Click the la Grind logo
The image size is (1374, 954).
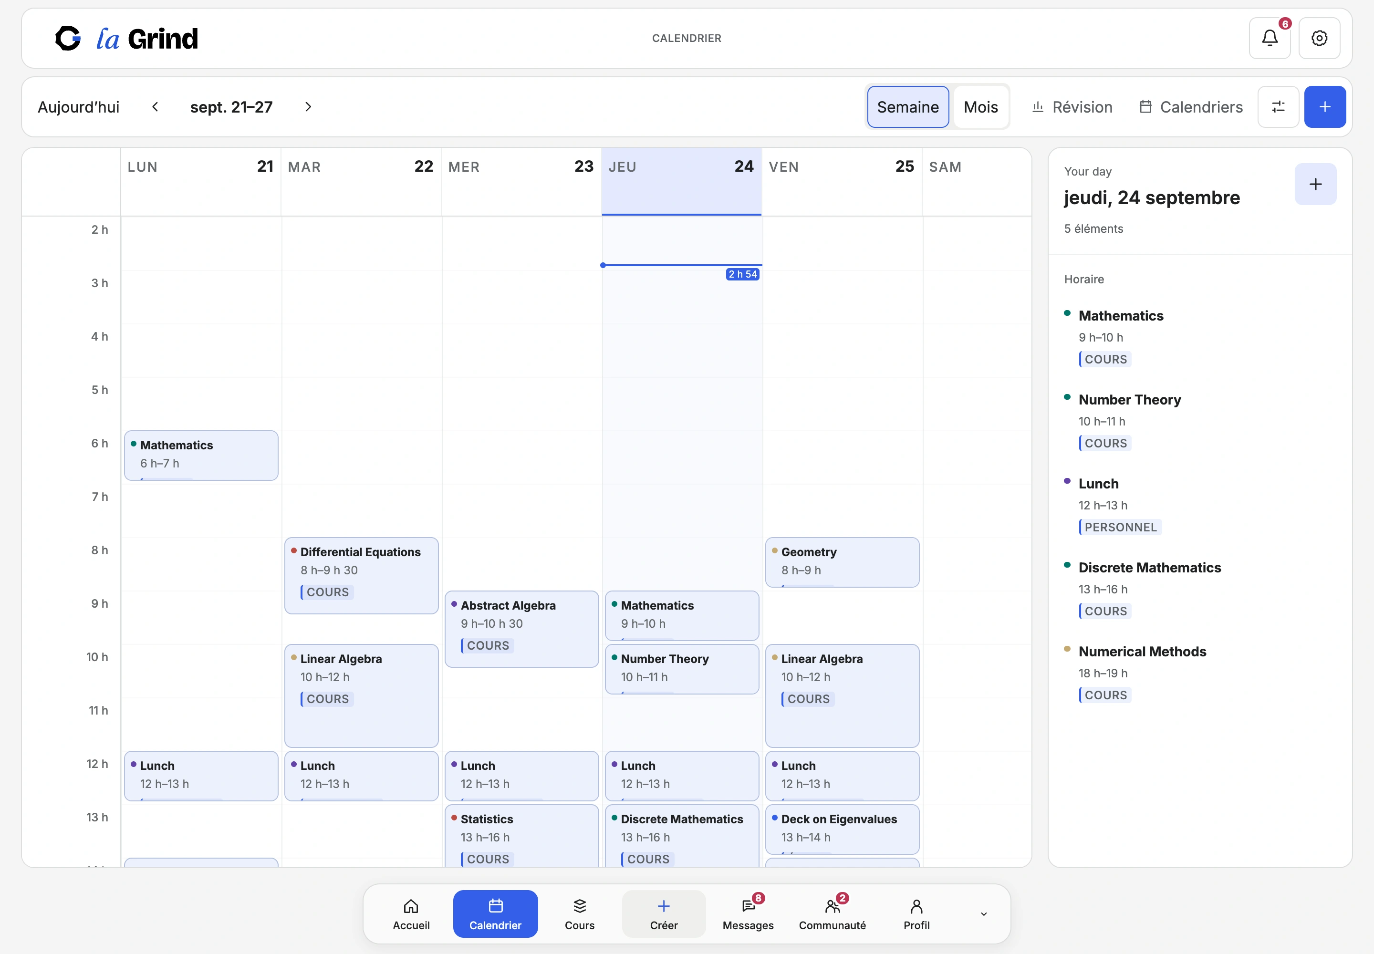pos(126,38)
